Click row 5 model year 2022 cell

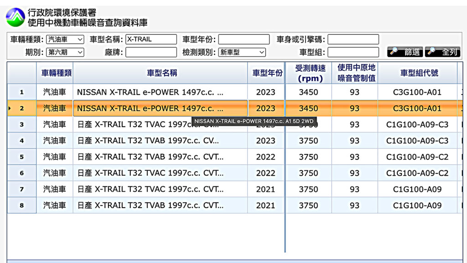tap(266, 157)
